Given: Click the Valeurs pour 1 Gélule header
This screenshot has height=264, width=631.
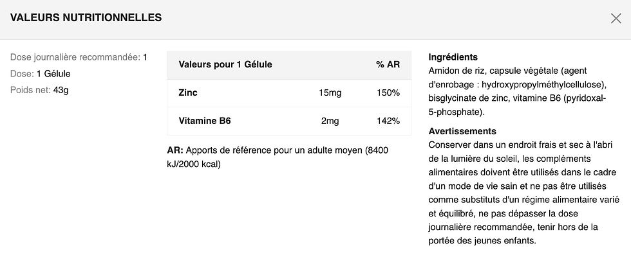Looking at the screenshot, I should click(225, 64).
